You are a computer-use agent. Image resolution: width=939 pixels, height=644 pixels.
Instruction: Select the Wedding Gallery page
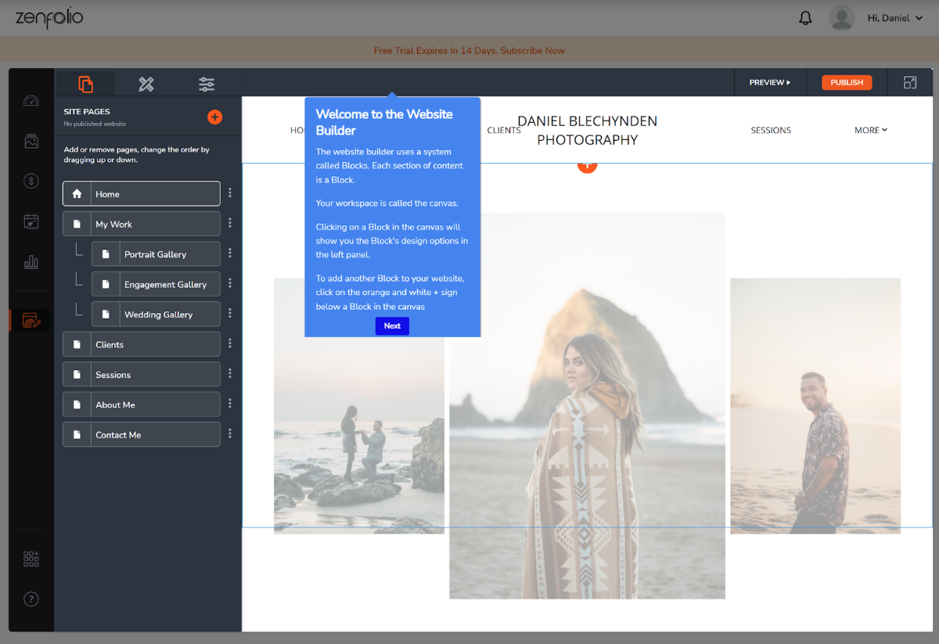point(157,315)
